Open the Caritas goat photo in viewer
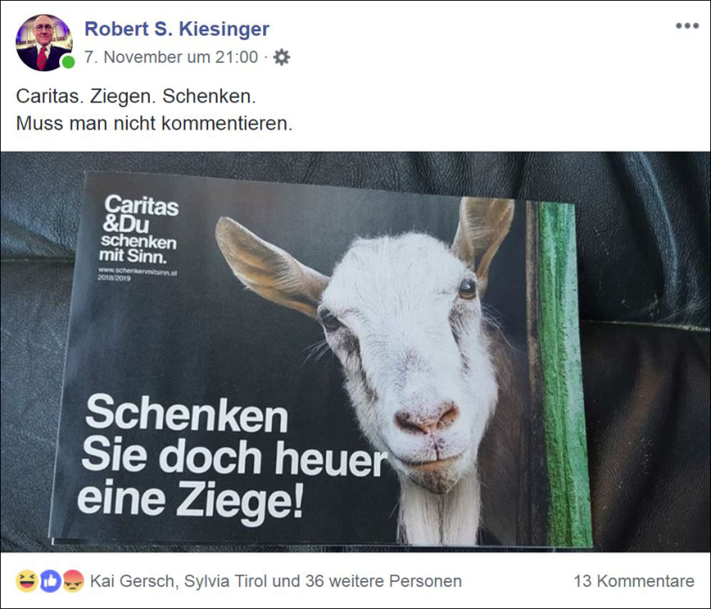This screenshot has width=711, height=609. coord(355,352)
